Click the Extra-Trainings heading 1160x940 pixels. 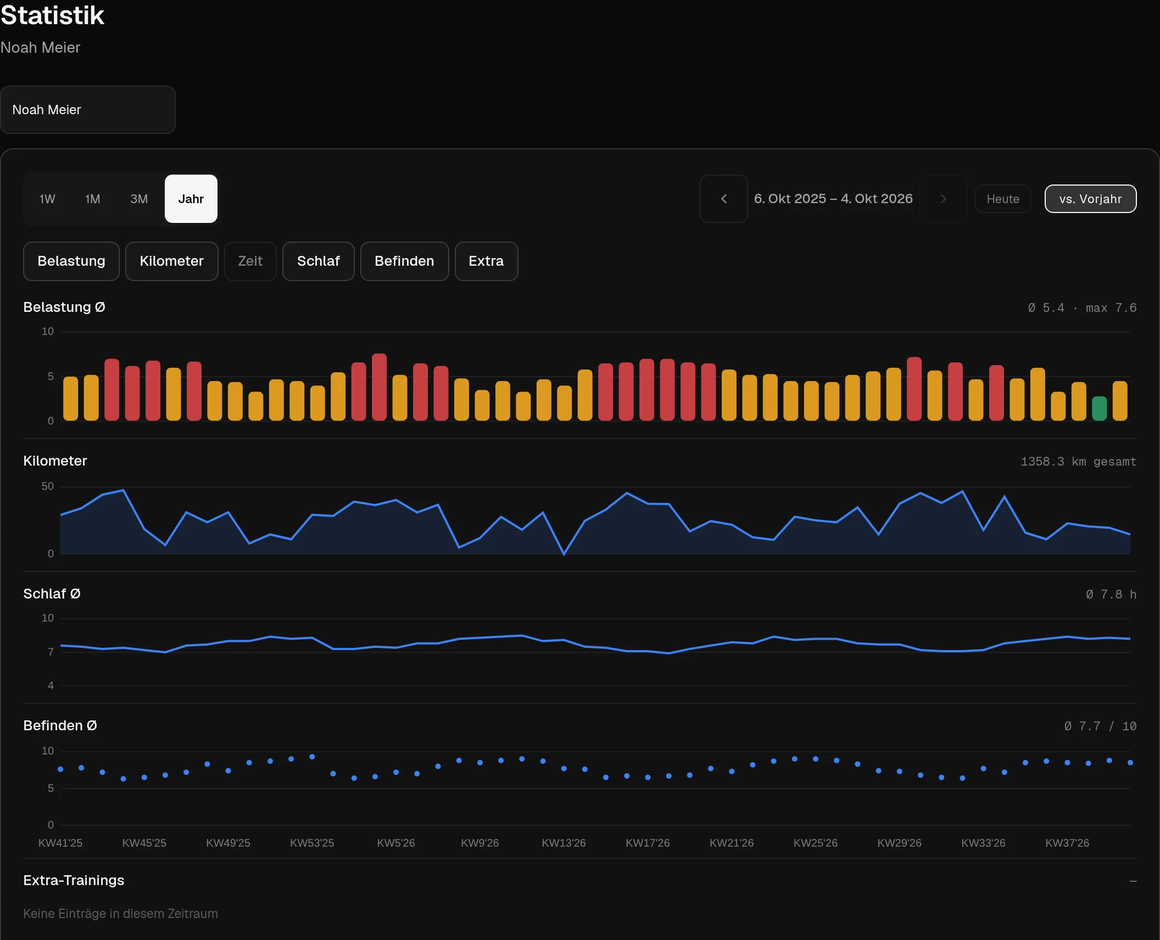(74, 880)
